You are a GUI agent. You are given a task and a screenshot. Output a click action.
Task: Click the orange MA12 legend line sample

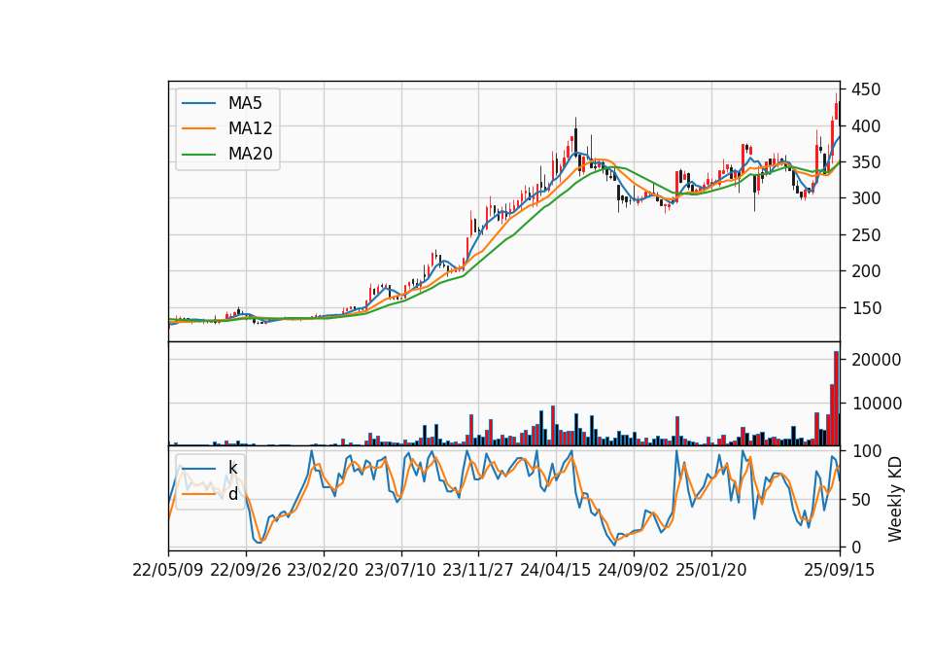click(x=198, y=128)
